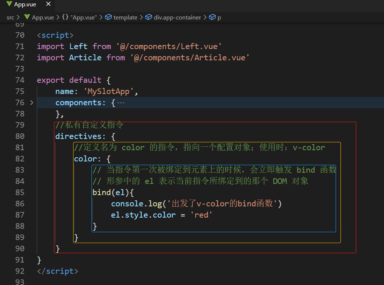Click the '@/components/Article.vue' import path
Viewport: 384px width, 285px height.
click(x=190, y=58)
